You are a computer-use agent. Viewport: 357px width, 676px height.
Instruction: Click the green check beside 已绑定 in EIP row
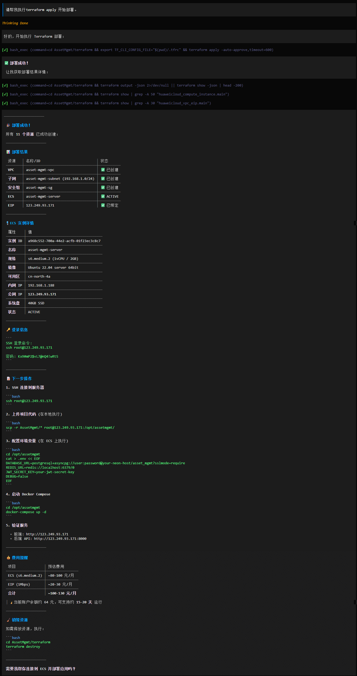(103, 205)
